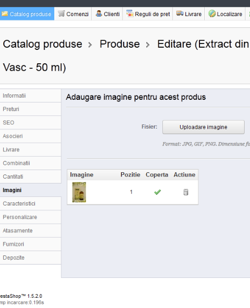
Task: Delete the image using the trash icon
Action: [186, 192]
